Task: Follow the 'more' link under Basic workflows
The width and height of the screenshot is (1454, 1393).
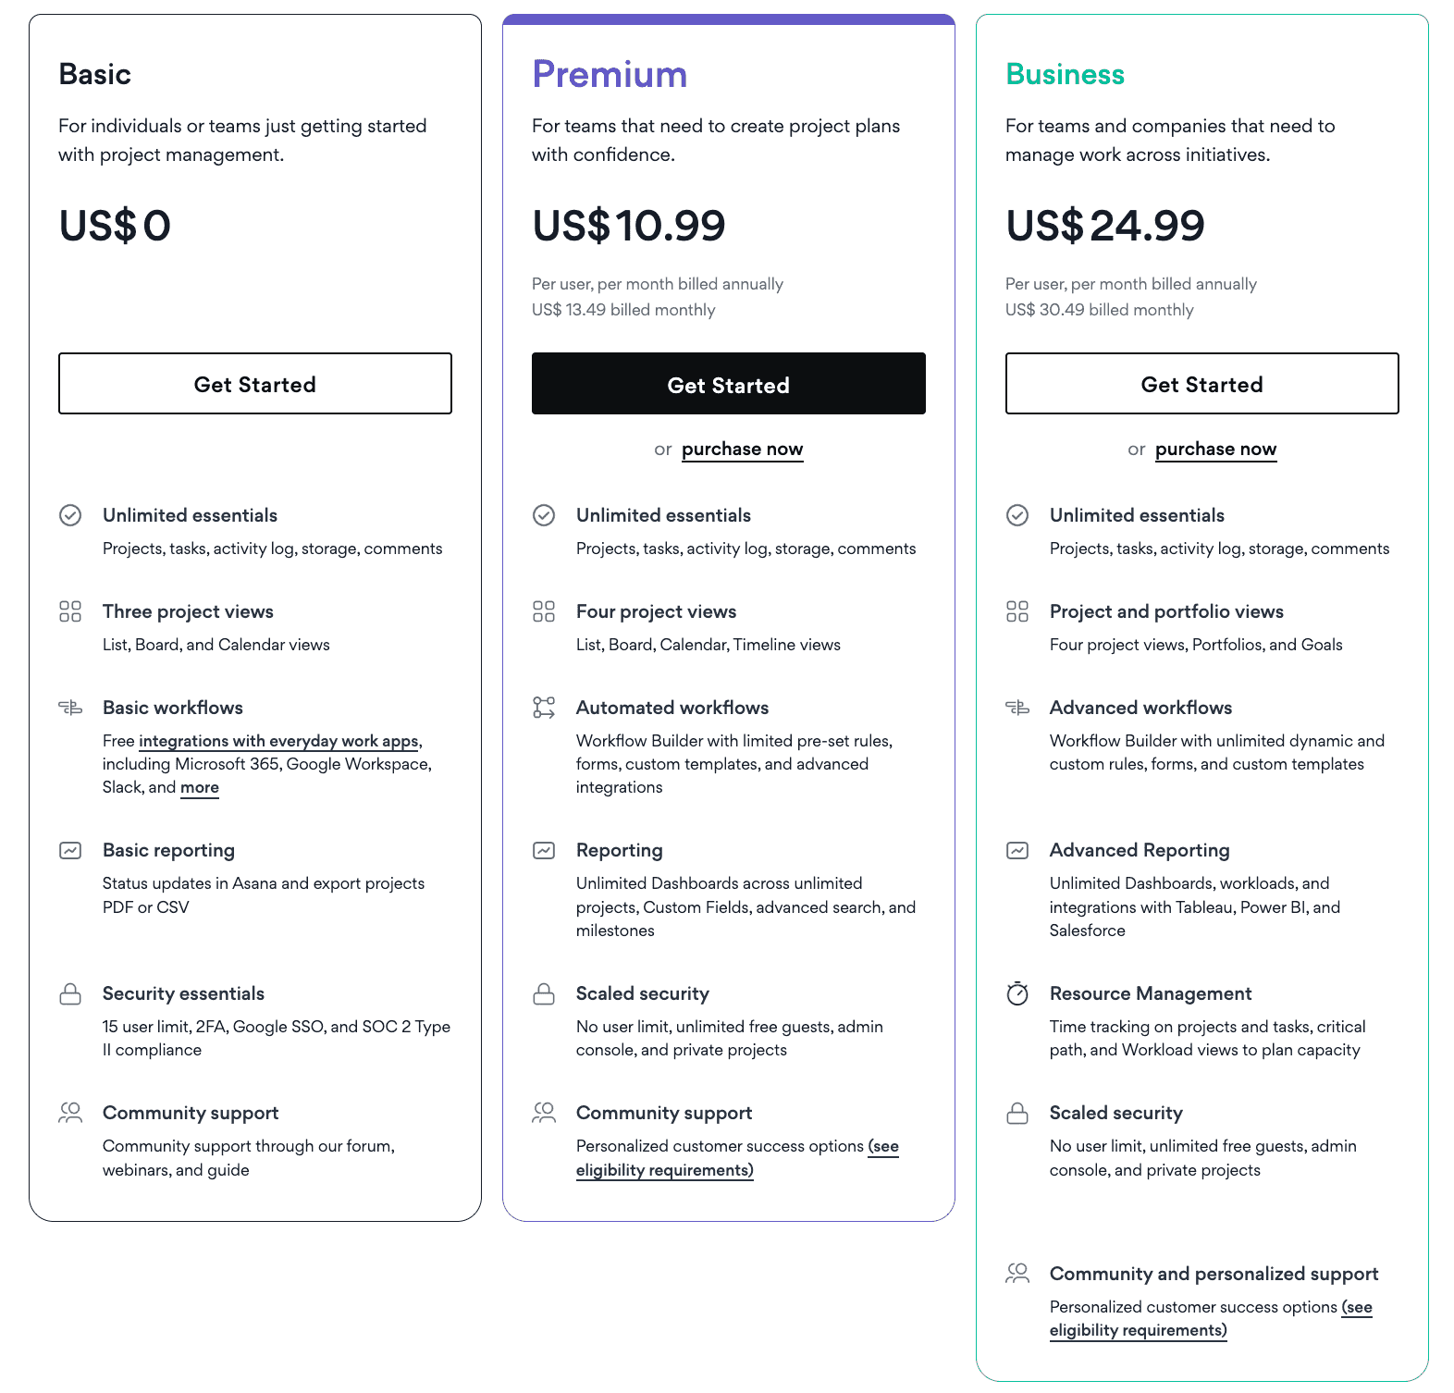Action: click(200, 788)
